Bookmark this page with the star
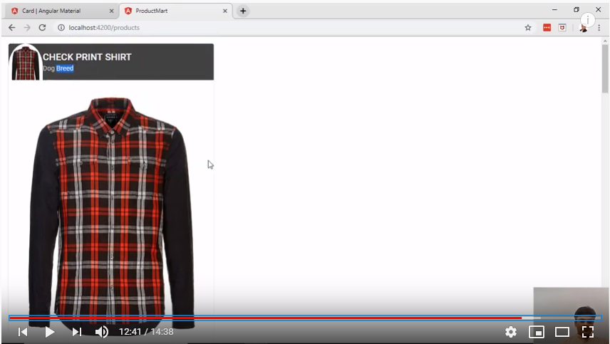This screenshot has width=610, height=344. tap(528, 28)
